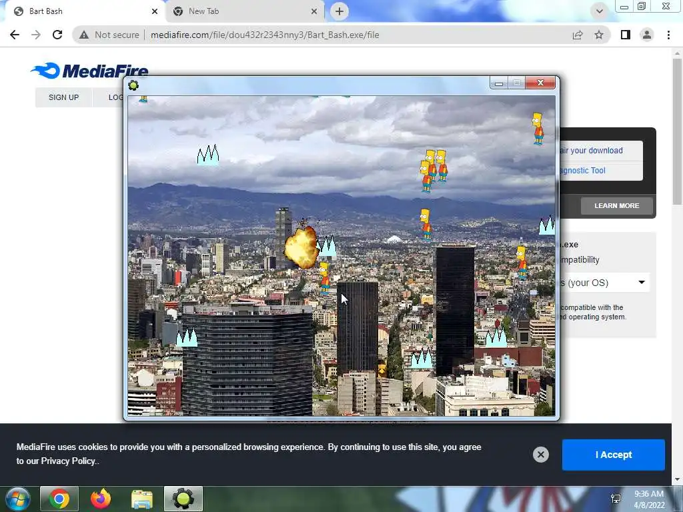Open the Chrome side panel
The width and height of the screenshot is (683, 512).
[626, 35]
